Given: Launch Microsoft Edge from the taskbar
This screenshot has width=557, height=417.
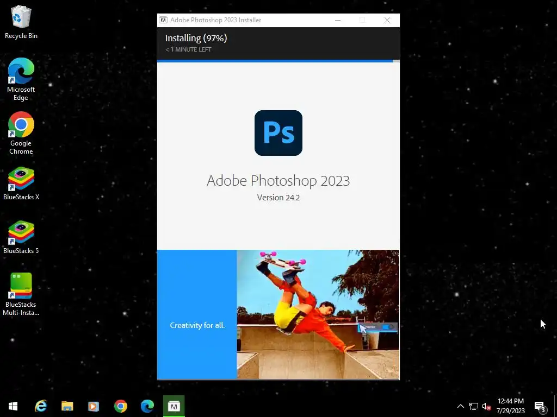Looking at the screenshot, I should point(147,406).
